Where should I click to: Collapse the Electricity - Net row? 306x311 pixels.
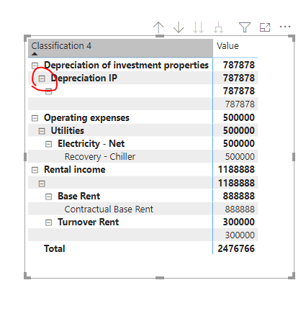[48, 144]
